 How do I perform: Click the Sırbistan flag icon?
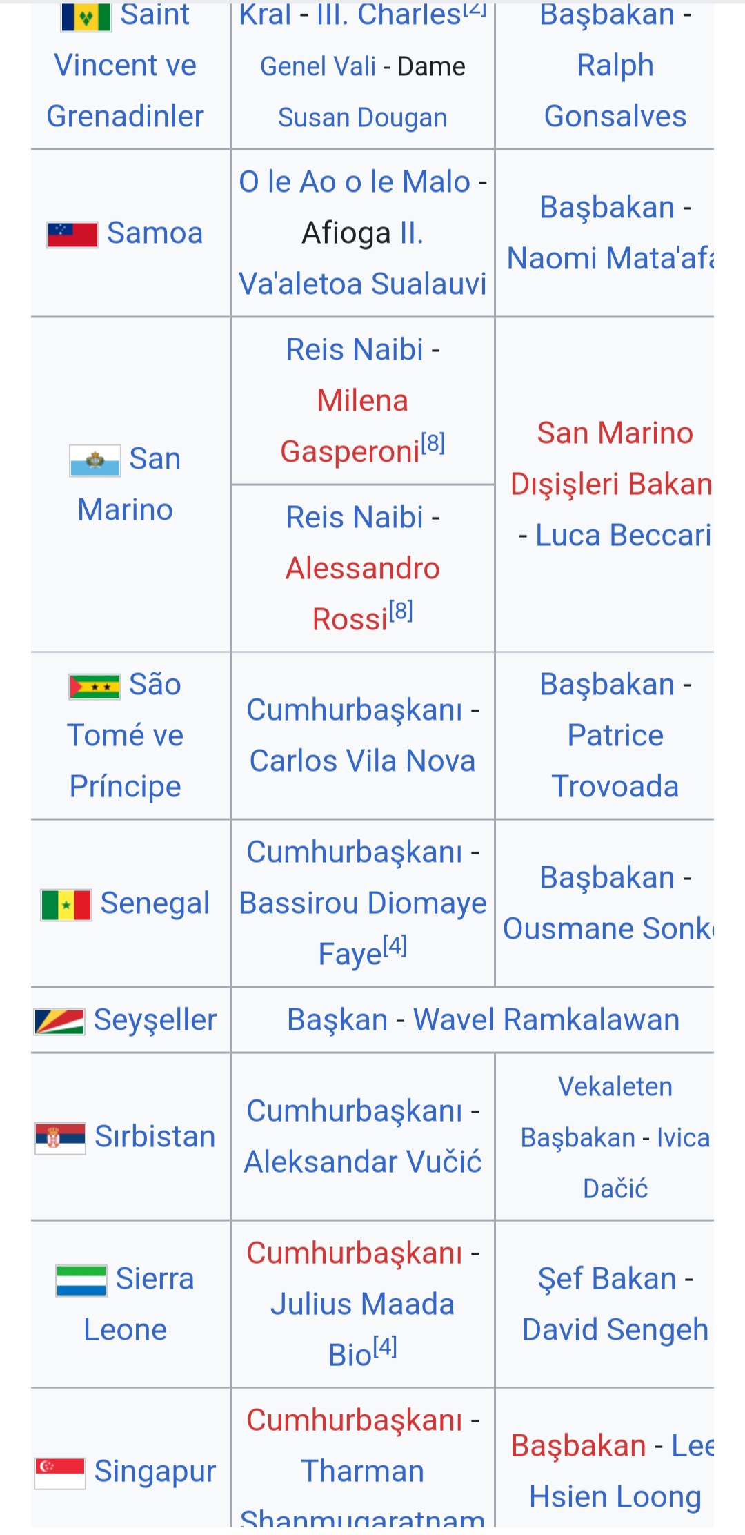61,1138
